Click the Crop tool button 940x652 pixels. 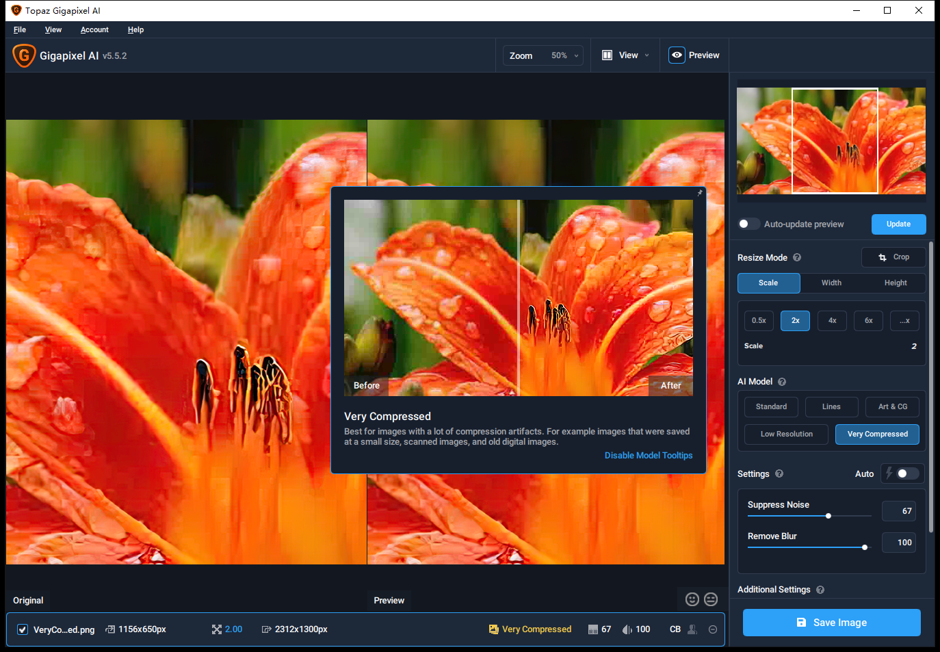click(x=893, y=257)
